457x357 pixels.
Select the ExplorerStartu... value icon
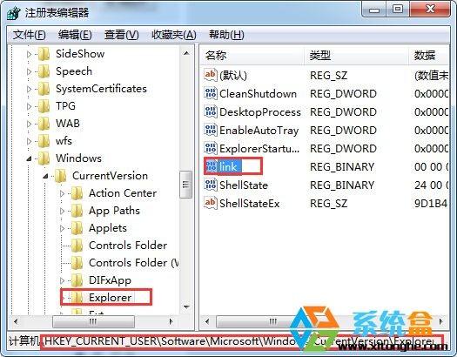tap(211, 148)
